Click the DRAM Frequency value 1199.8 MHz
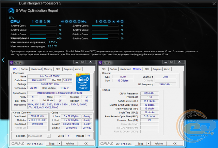This screenshot has height=148, width=218. [150, 93]
